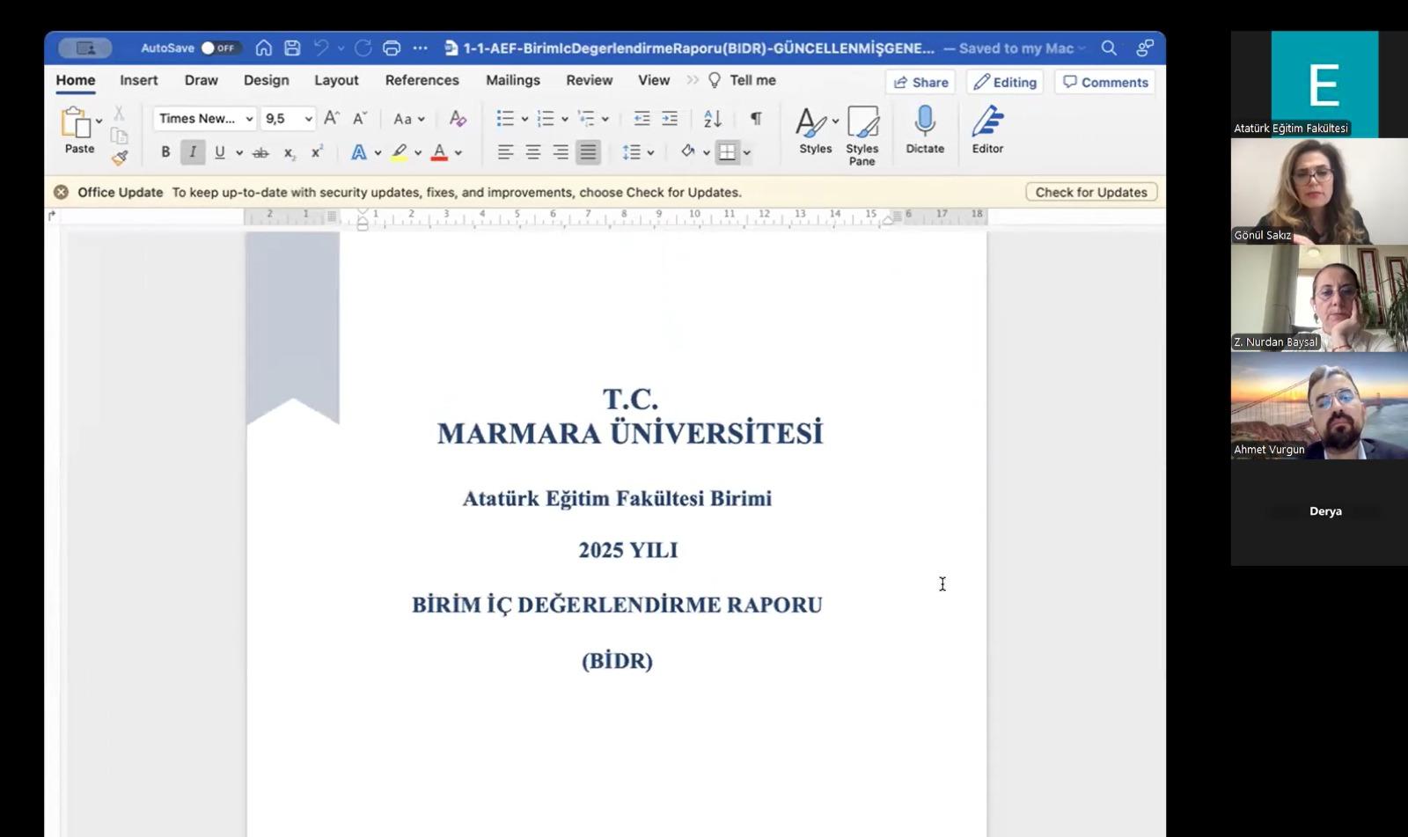Open the Layout ribbon tab
Image resolution: width=1408 pixels, height=837 pixels.
click(336, 80)
